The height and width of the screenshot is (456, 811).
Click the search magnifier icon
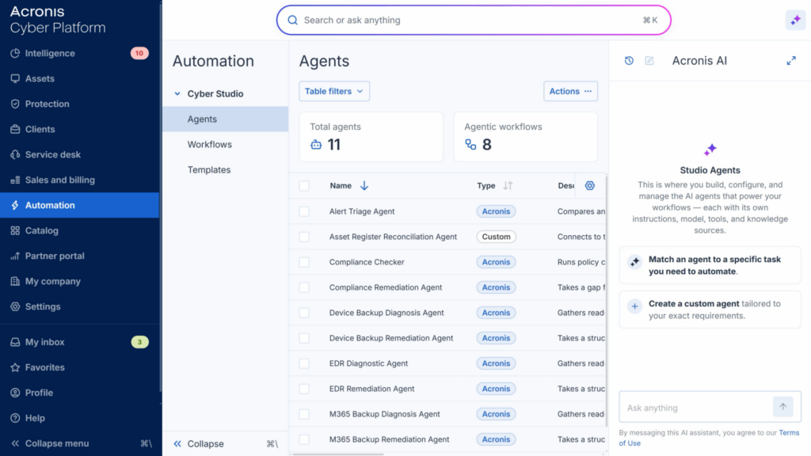[x=293, y=20]
